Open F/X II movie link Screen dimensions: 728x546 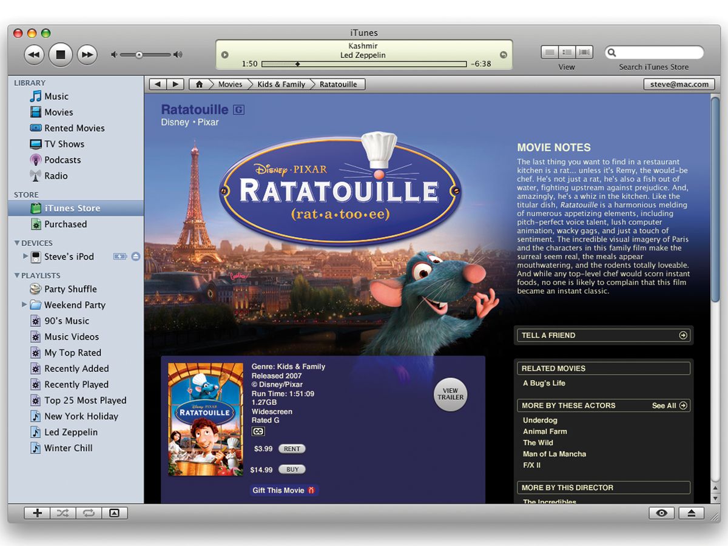(531, 465)
